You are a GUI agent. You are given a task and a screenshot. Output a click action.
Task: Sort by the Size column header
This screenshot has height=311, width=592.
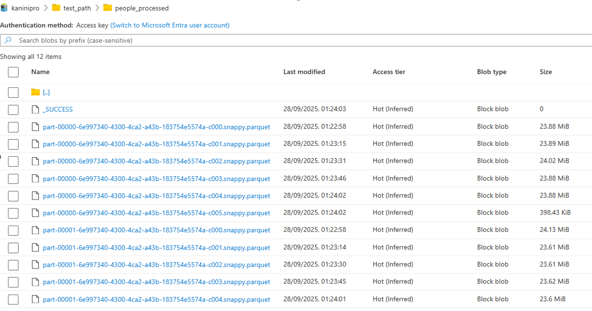(546, 72)
